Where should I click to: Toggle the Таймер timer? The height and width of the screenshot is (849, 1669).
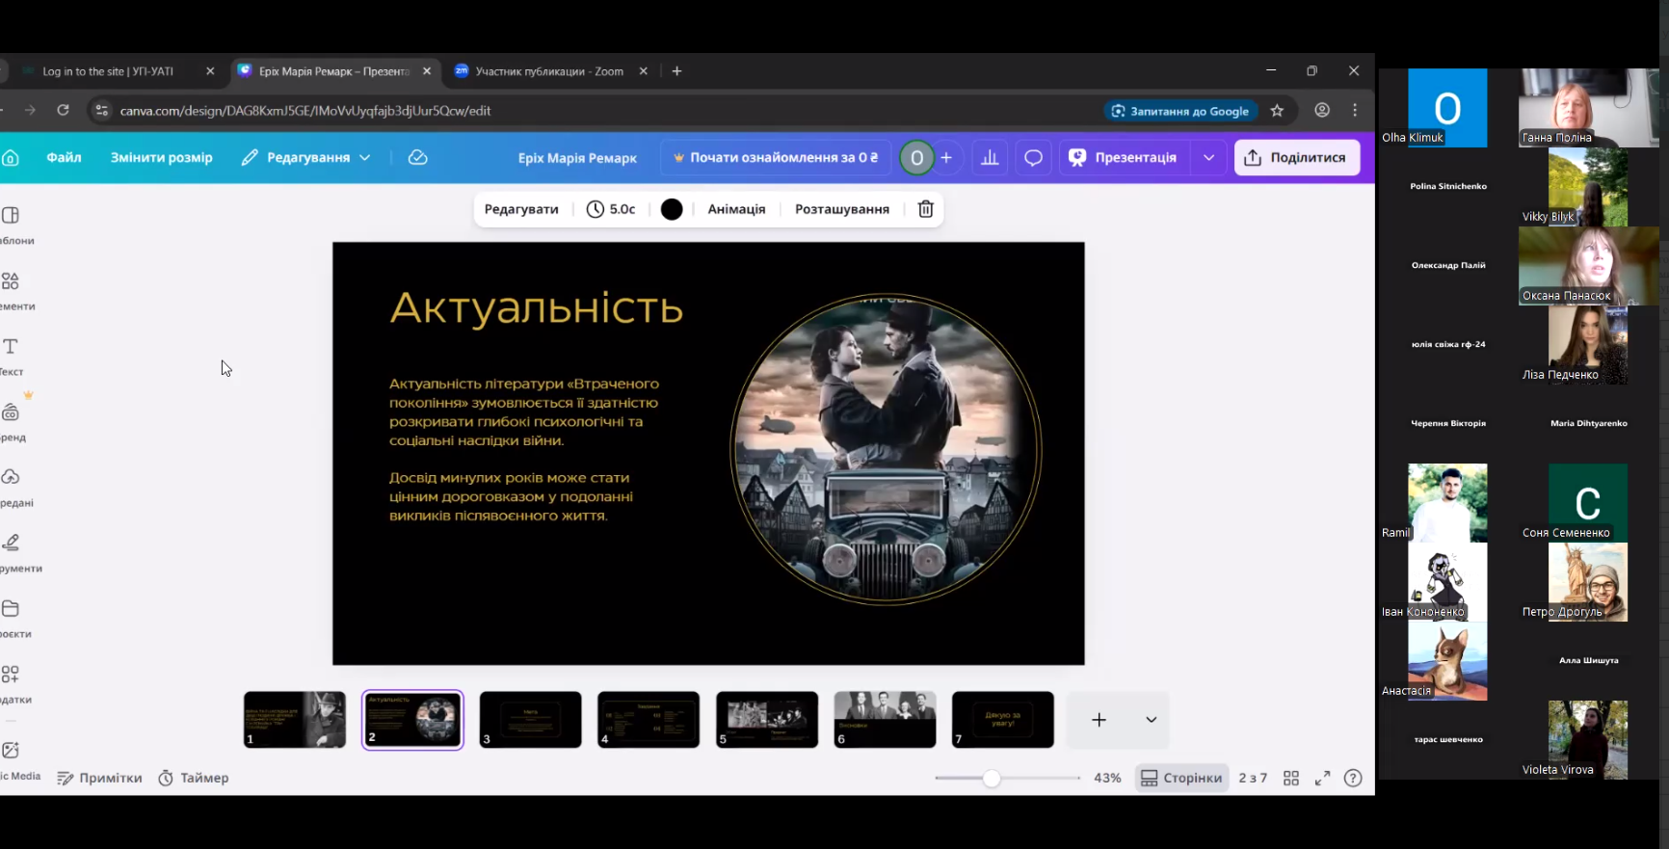(194, 779)
